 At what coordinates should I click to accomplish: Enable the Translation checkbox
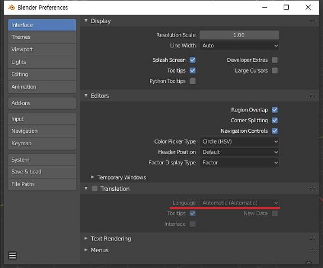94,189
